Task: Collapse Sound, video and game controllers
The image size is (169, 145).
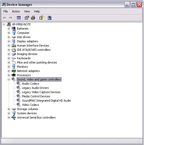Action: click(9, 79)
